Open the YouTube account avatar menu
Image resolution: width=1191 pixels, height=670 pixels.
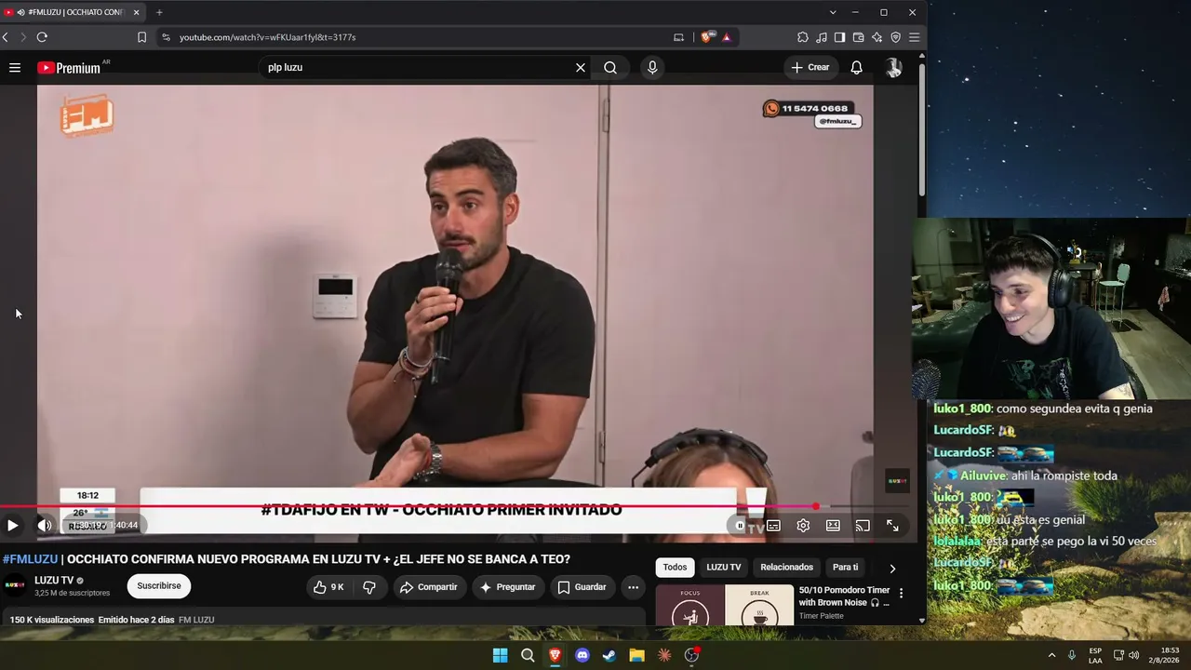coord(893,67)
